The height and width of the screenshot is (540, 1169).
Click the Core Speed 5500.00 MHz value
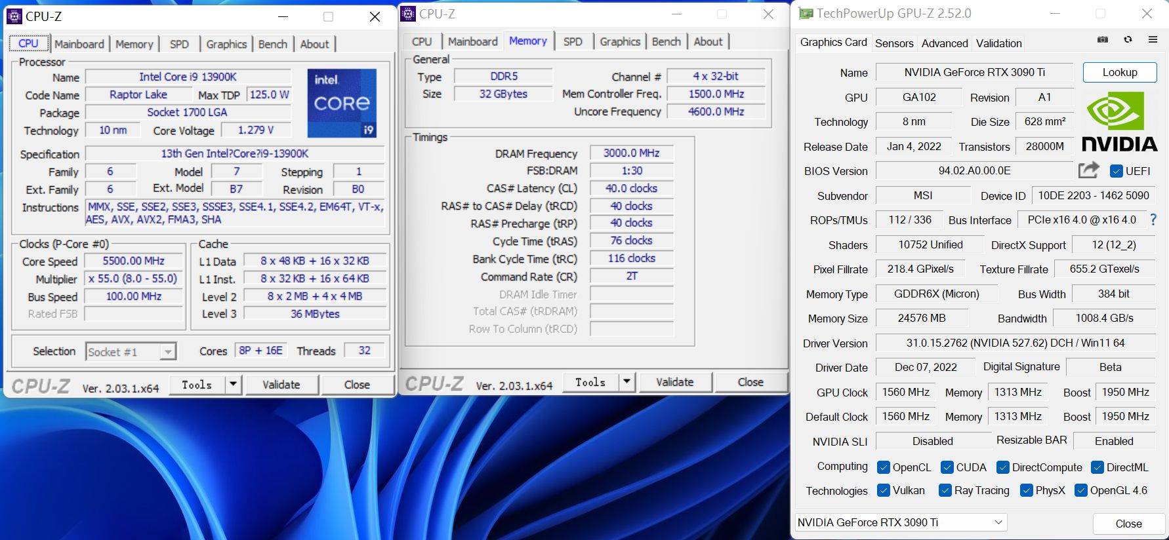[134, 261]
